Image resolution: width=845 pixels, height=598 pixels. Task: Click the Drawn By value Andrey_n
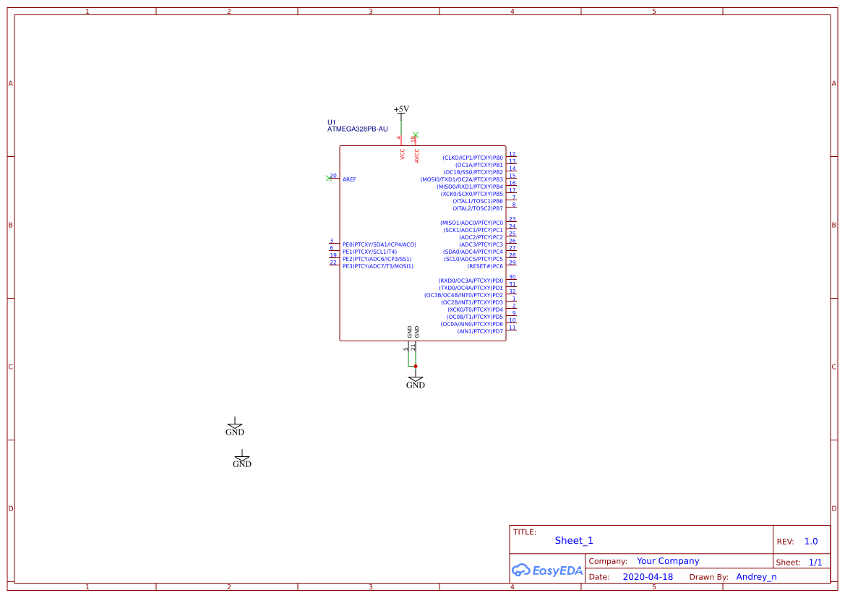point(757,577)
